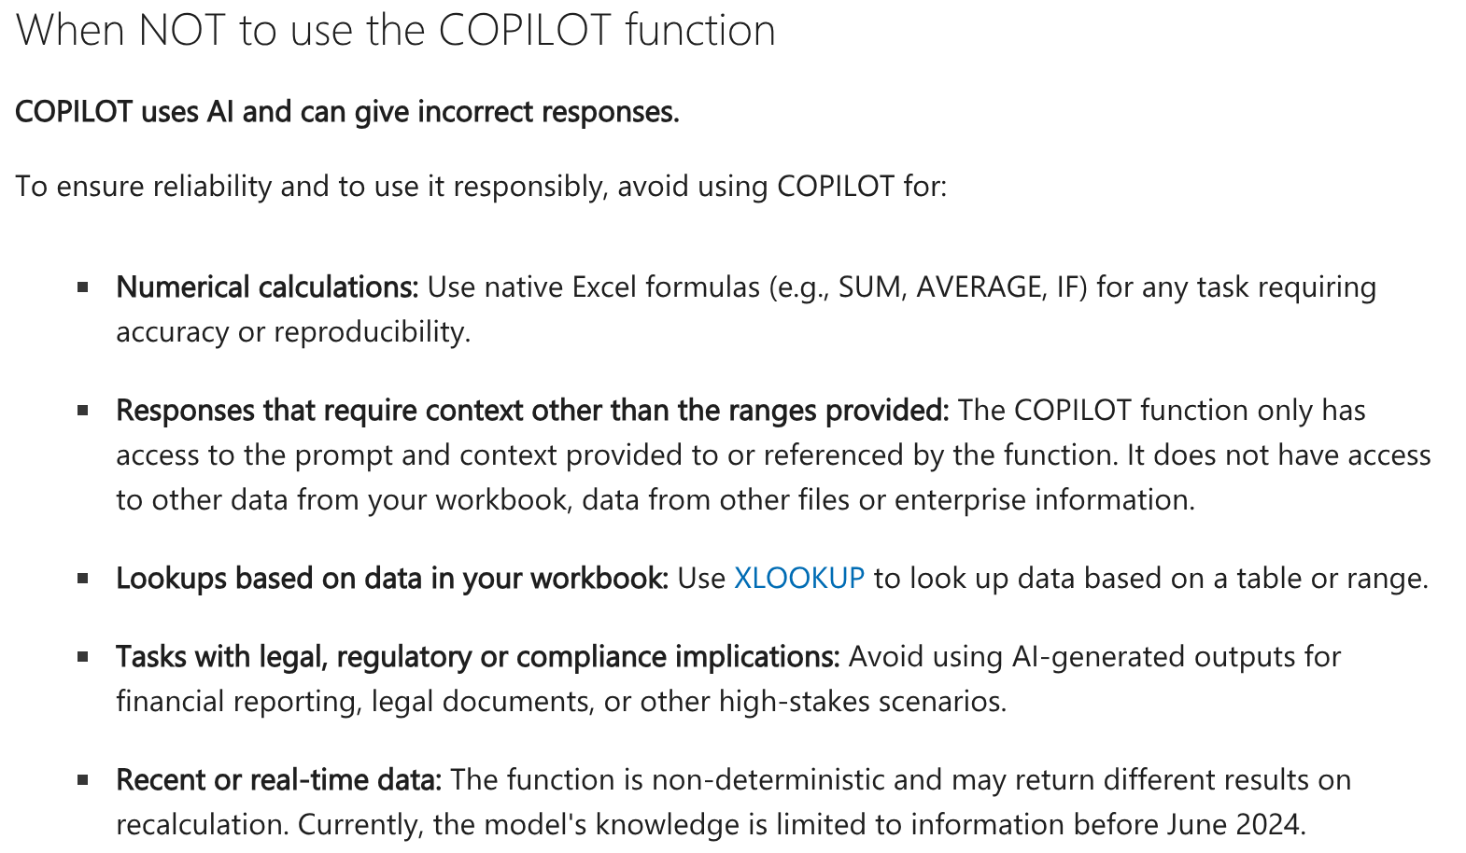Viewport: 1466px width, 853px height.
Task: Click the bullet marker beside Responses that require context
Action: pyautogui.click(x=83, y=411)
